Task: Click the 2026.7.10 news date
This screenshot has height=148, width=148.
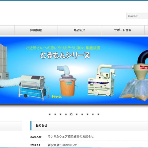Action: pos(36,137)
